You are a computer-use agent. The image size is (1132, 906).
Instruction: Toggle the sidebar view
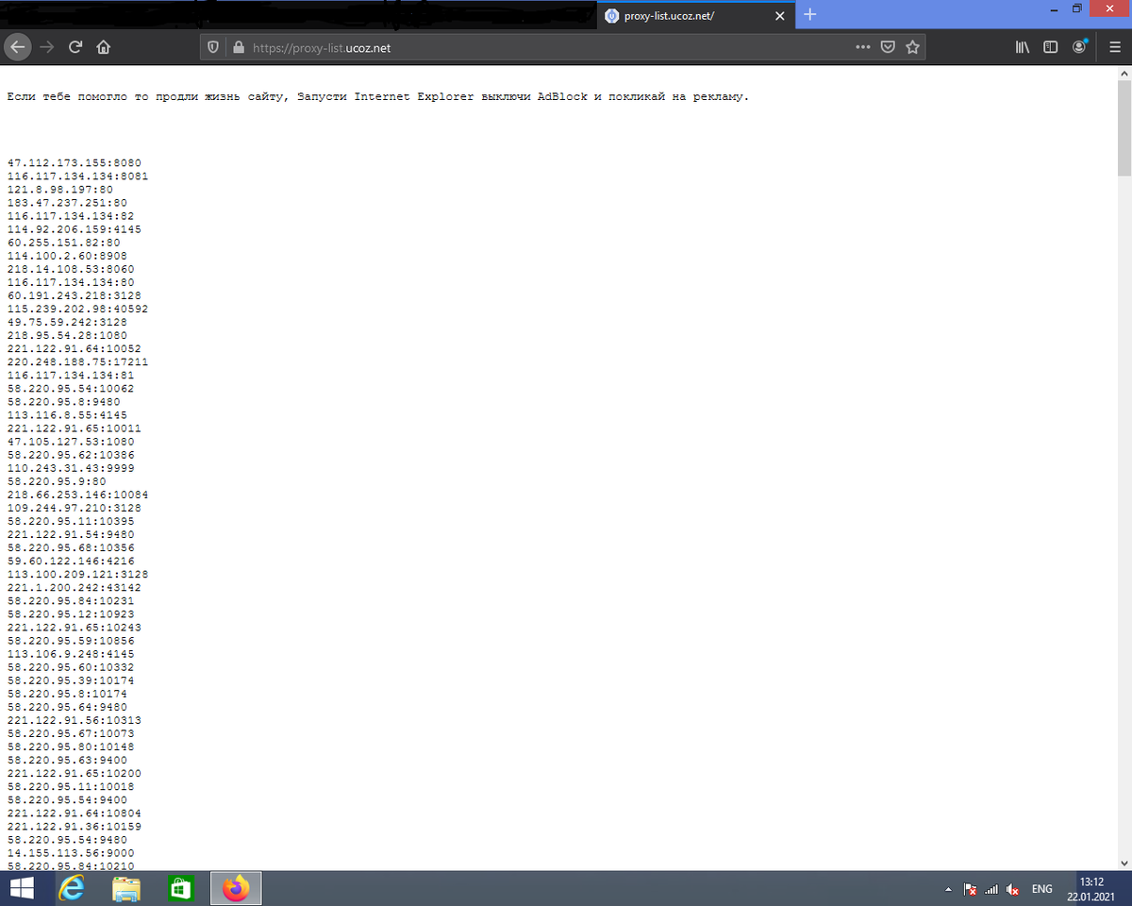tap(1050, 47)
